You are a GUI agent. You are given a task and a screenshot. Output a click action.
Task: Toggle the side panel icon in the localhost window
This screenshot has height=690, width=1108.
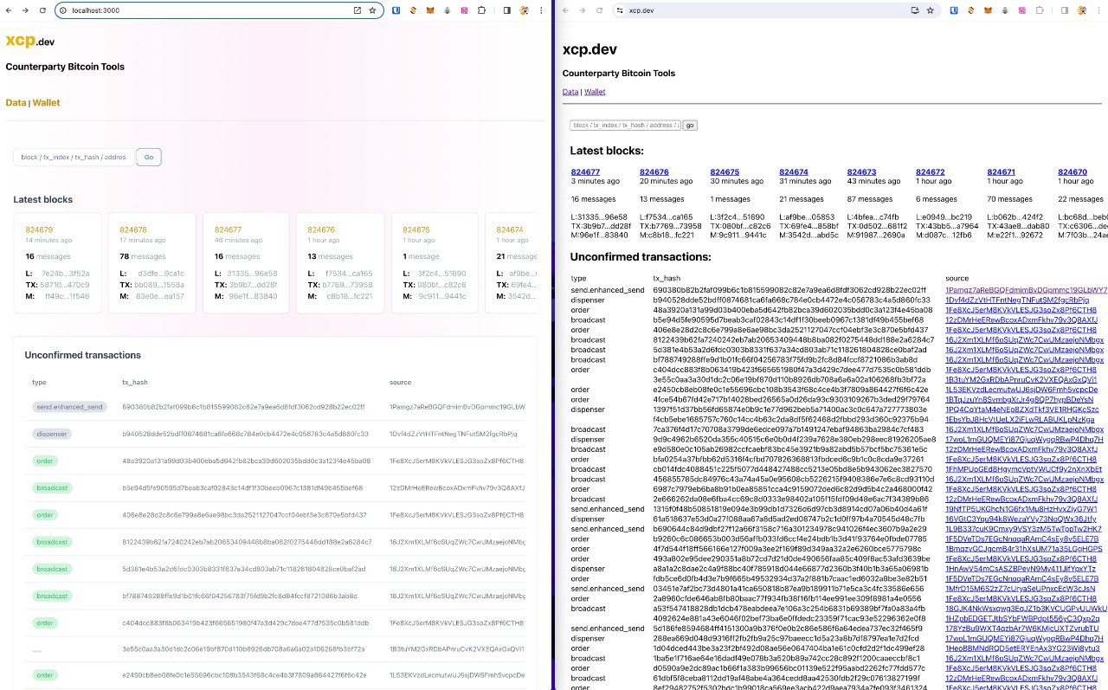click(507, 10)
